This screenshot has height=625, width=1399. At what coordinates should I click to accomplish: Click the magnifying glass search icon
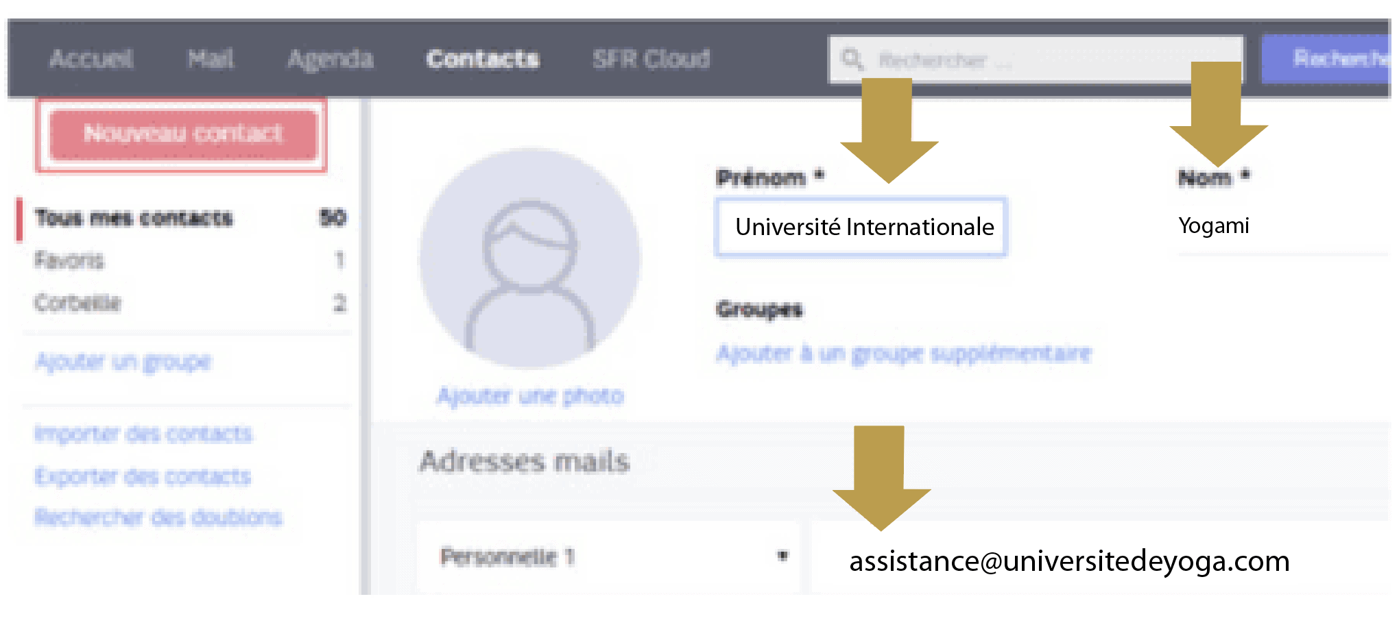click(852, 59)
